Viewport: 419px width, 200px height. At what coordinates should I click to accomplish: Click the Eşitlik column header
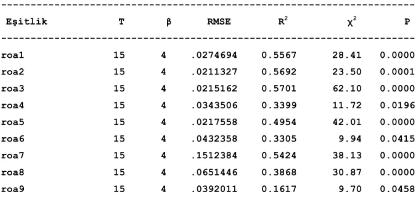coord(26,22)
